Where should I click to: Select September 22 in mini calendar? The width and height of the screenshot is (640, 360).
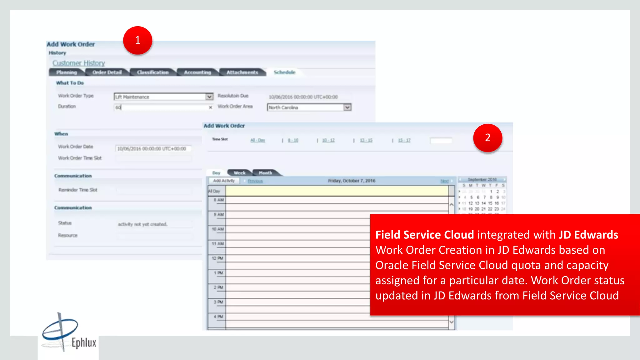tap(490, 209)
